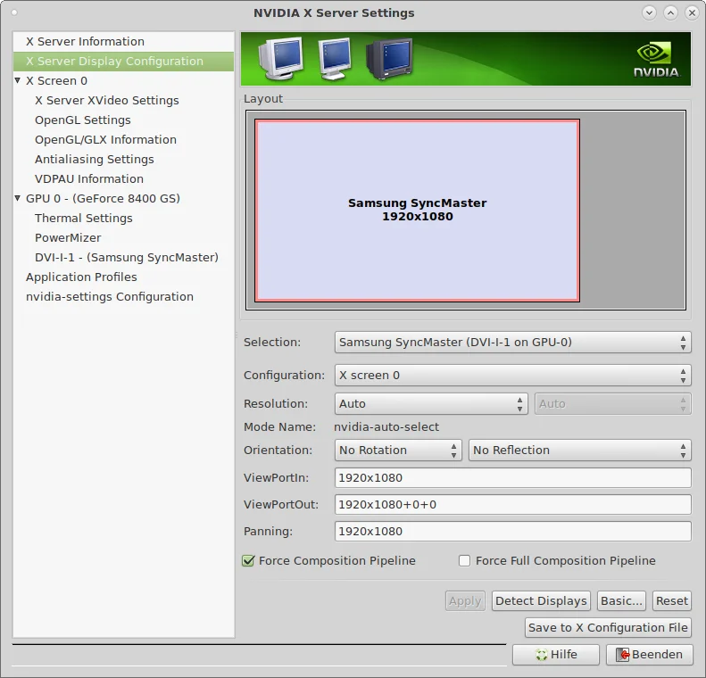Uncheck Force Composition Pipeline checkbox

tap(248, 560)
